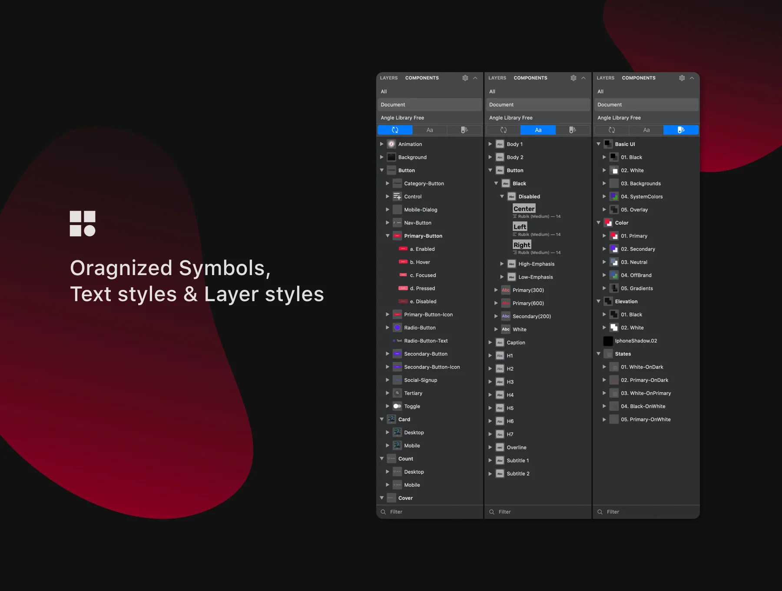Collapse the Disabled text style group
Image resolution: width=782 pixels, height=591 pixels.
(x=502, y=196)
